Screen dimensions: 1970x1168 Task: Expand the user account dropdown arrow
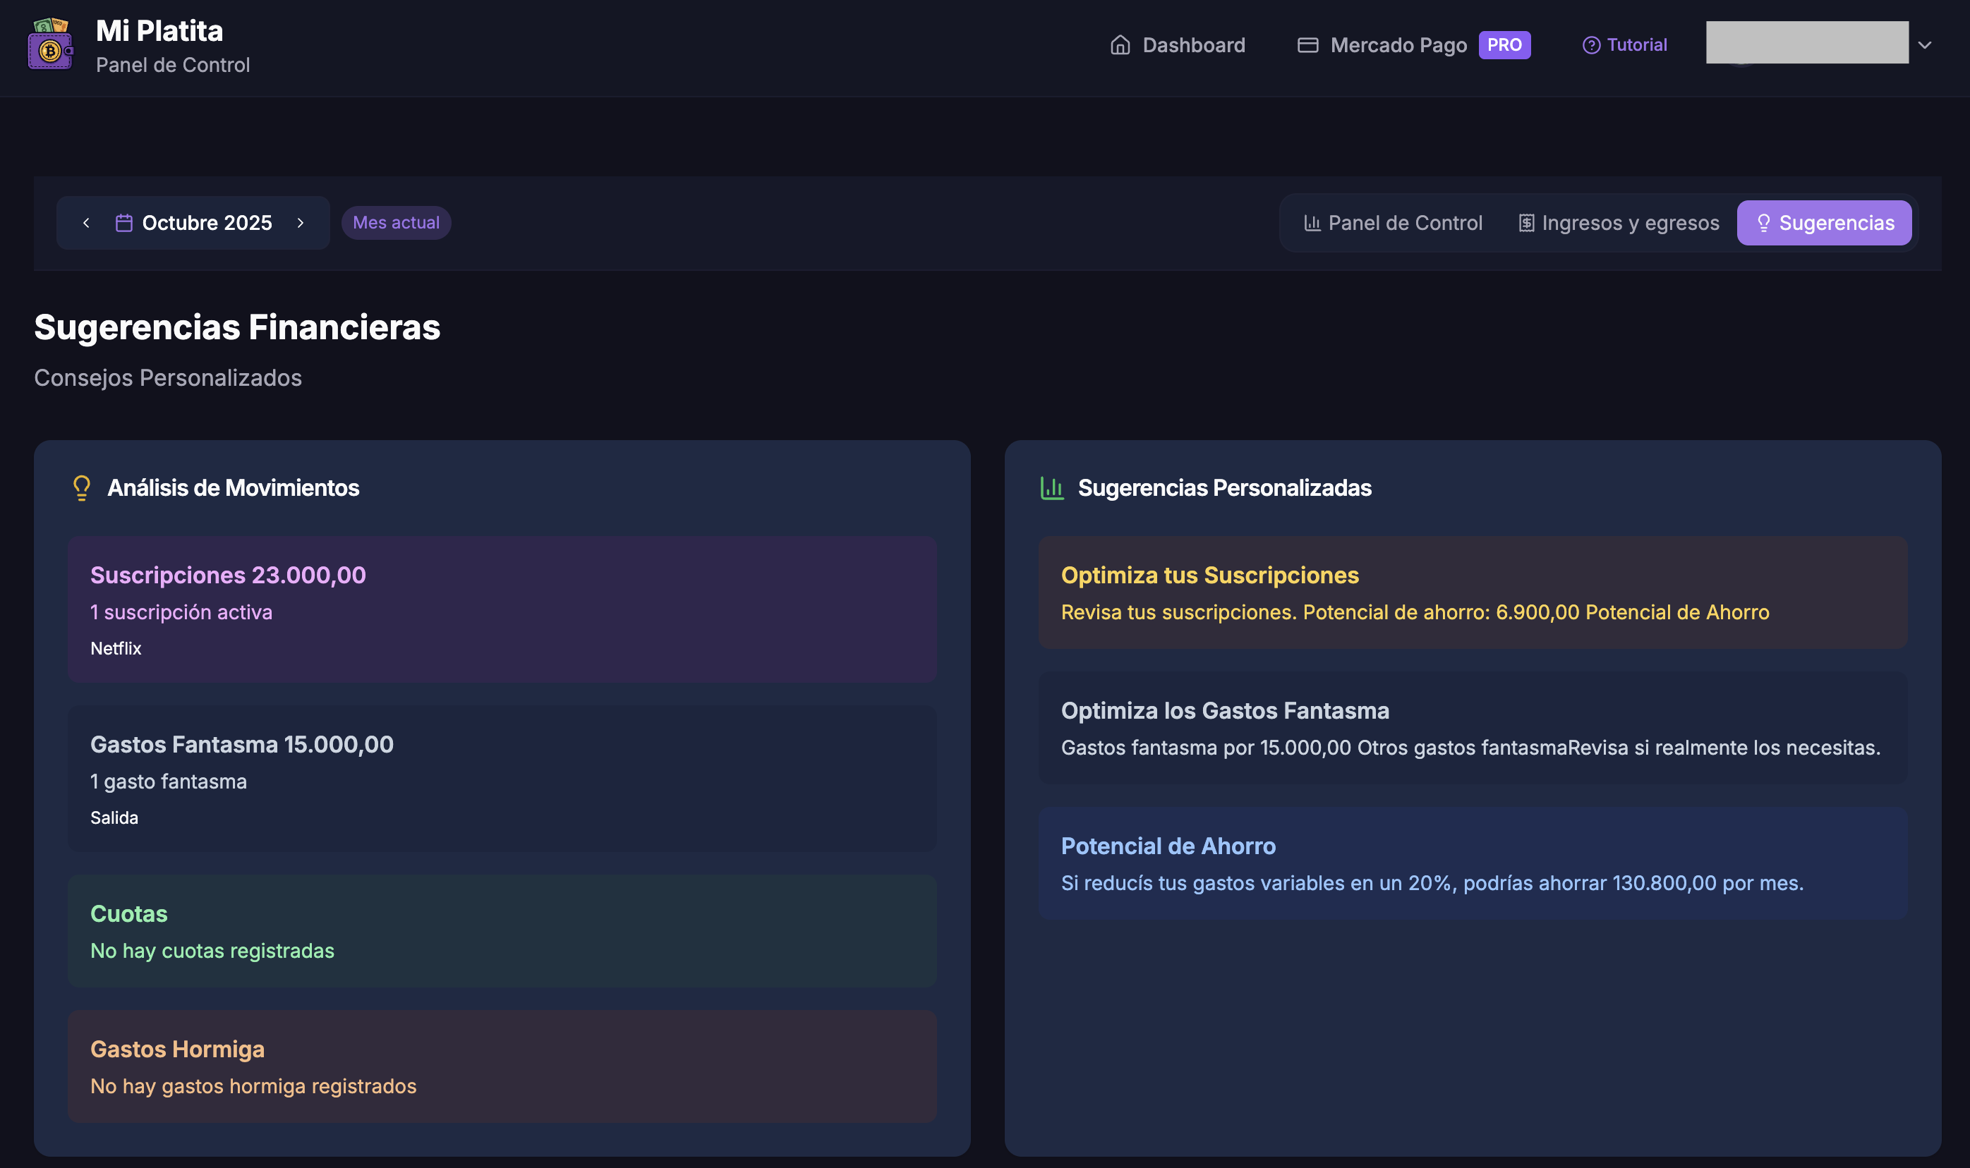click(x=1924, y=45)
